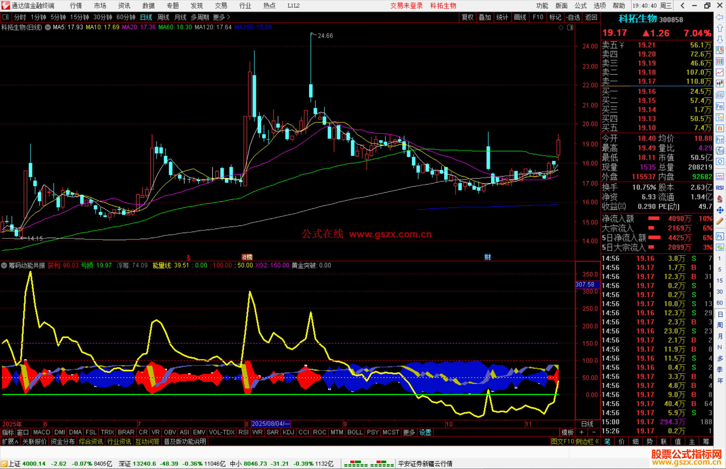This screenshot has height=469, width=726.
Task: Toggle the panel icon left of 分时
Action: (6, 17)
